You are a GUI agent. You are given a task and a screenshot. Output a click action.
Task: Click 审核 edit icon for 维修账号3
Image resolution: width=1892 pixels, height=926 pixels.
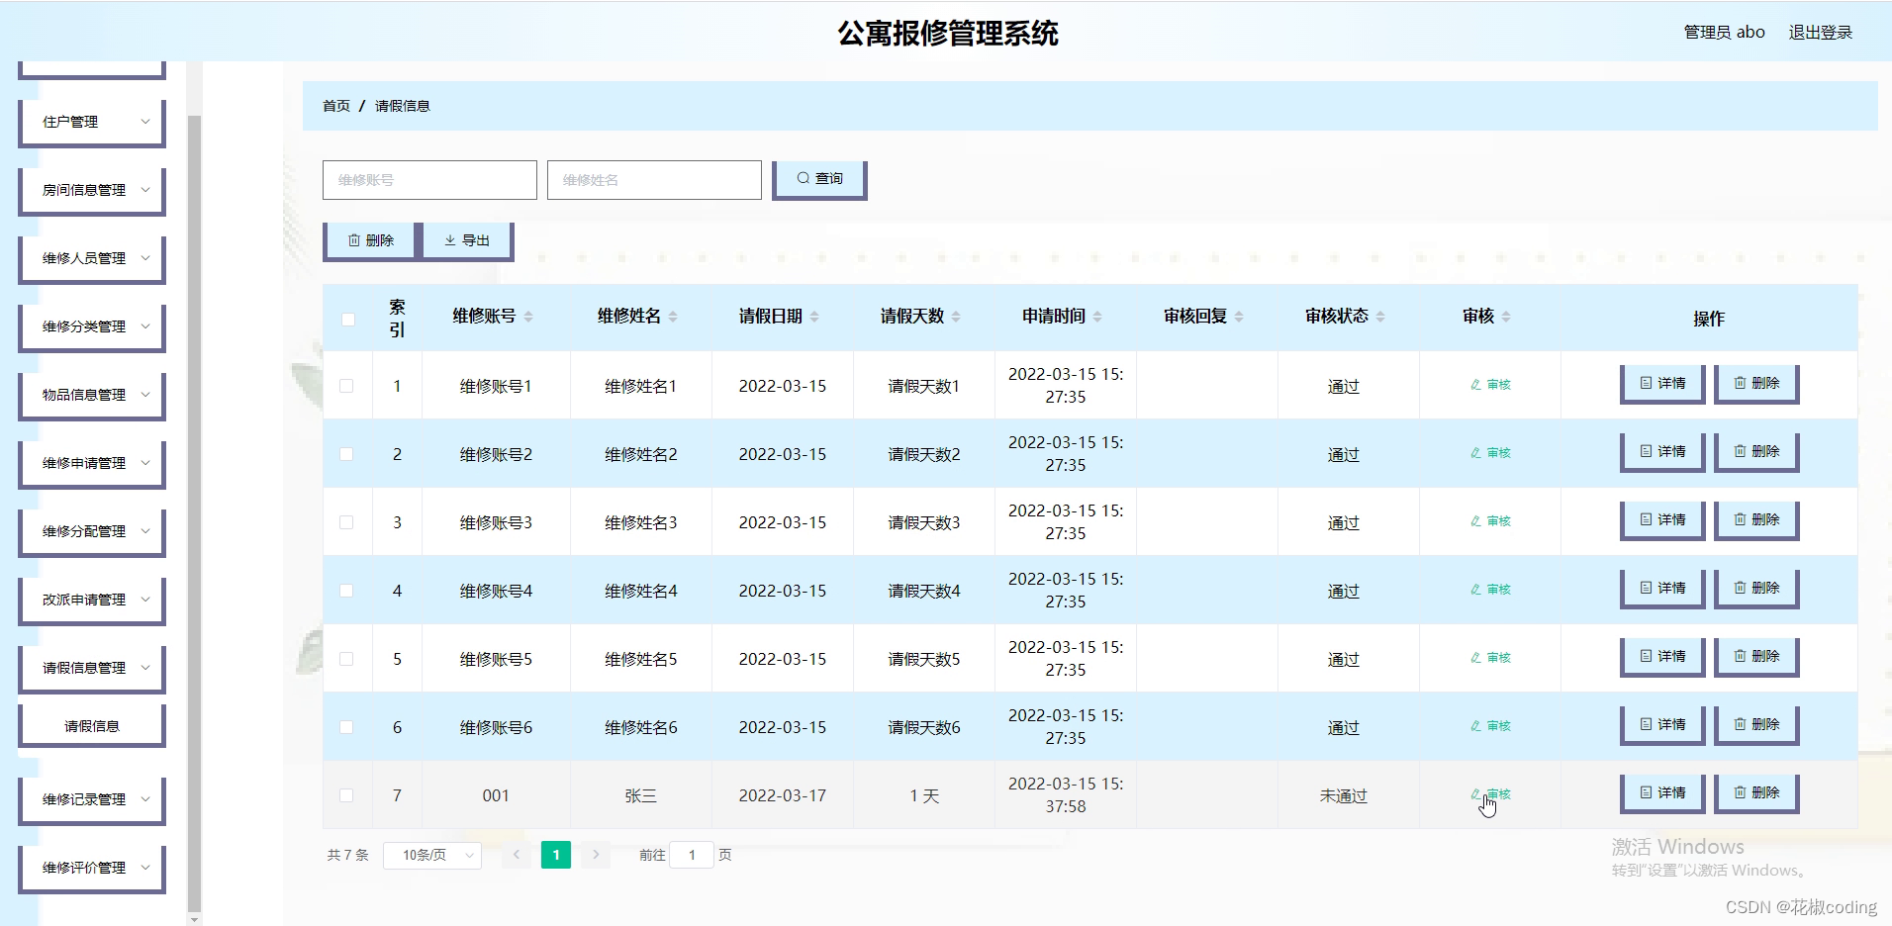[1490, 521]
